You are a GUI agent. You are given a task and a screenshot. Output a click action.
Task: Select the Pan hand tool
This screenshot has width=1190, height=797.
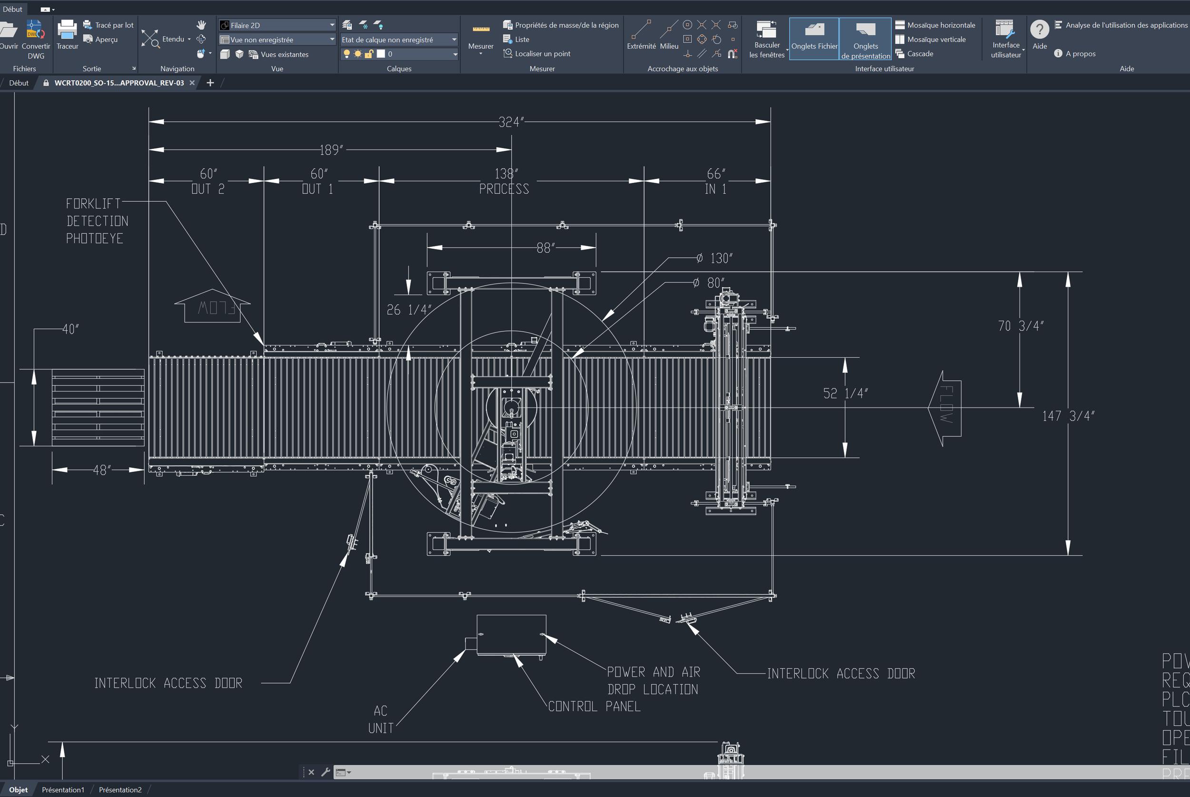pyautogui.click(x=201, y=25)
